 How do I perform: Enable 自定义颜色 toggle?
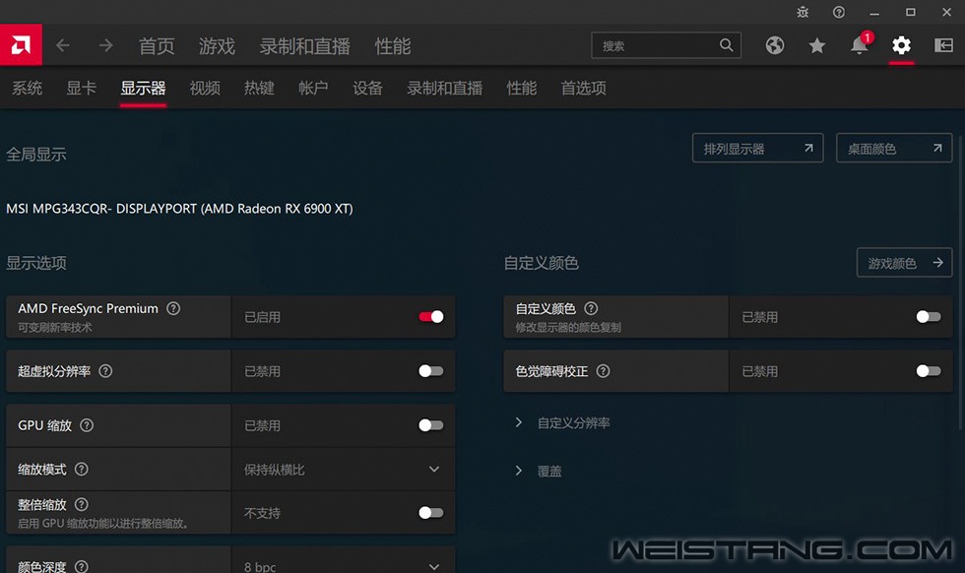928,317
